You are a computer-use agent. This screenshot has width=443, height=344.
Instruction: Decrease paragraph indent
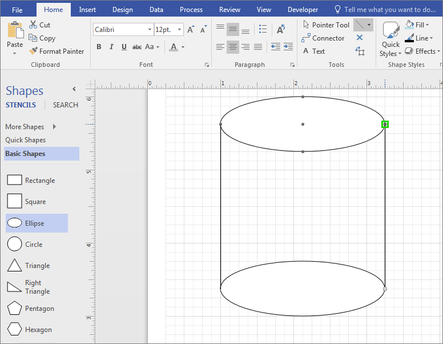click(276, 47)
